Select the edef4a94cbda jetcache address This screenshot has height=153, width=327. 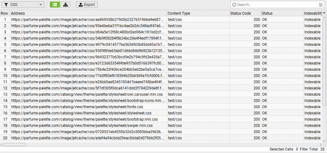point(88,138)
